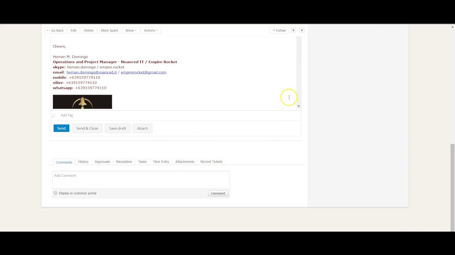Save reply as draft

coord(117,128)
